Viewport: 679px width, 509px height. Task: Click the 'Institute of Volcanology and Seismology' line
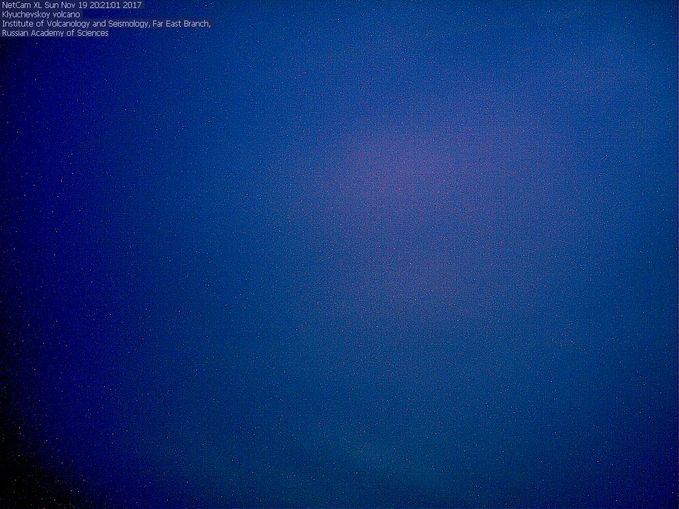click(107, 24)
